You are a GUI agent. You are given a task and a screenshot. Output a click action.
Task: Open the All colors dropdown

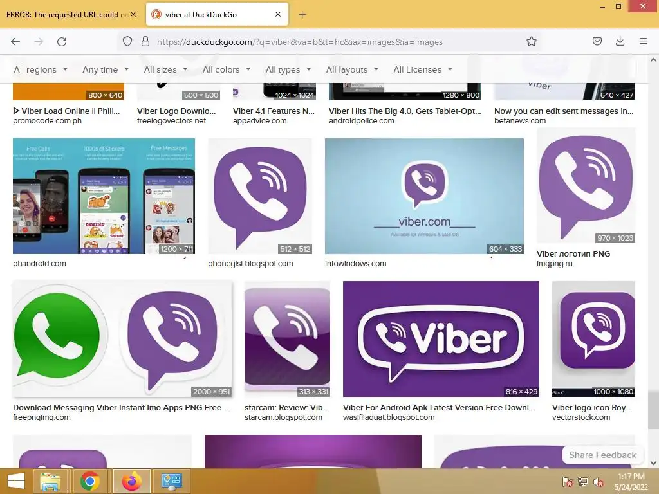point(227,69)
